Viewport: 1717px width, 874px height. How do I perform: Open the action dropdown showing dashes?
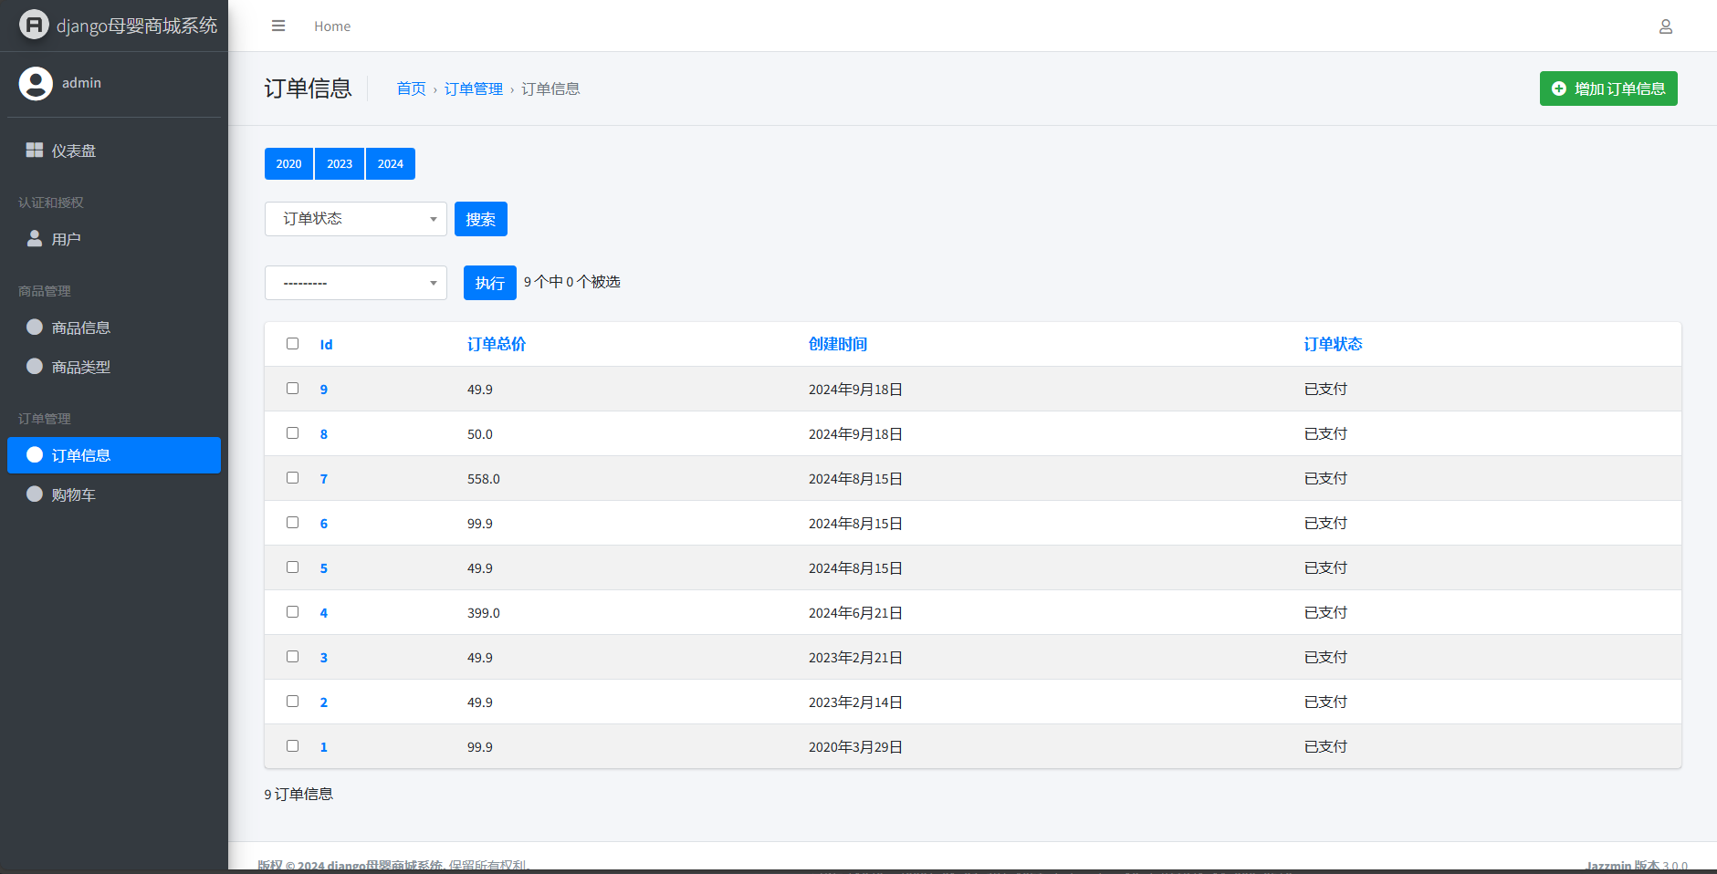356,283
